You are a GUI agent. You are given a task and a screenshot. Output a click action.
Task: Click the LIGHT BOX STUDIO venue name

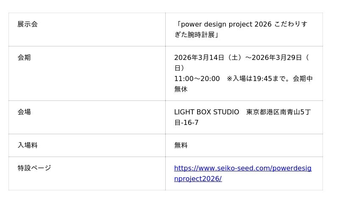click(207, 112)
